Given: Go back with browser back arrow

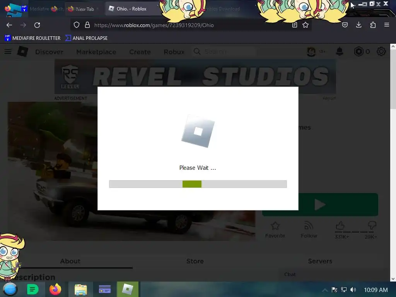Looking at the screenshot, I should [x=9, y=25].
